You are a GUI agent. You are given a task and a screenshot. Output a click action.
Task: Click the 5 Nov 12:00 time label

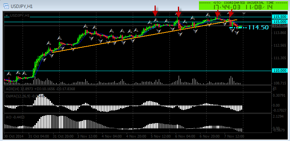click(x=161, y=136)
